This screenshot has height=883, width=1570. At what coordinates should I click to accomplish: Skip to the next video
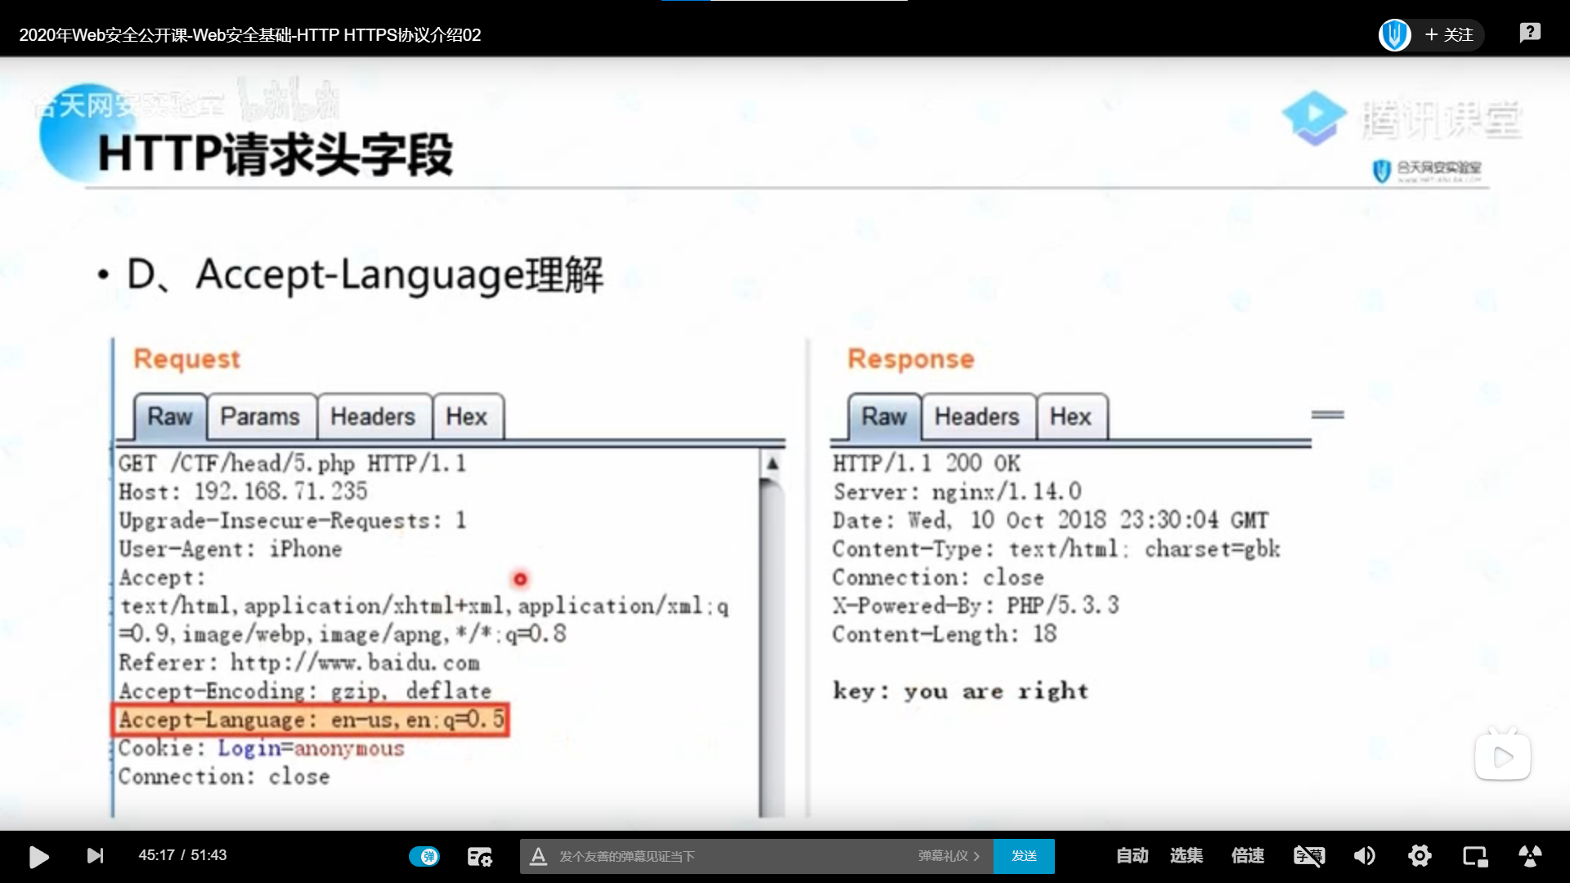pos(95,856)
